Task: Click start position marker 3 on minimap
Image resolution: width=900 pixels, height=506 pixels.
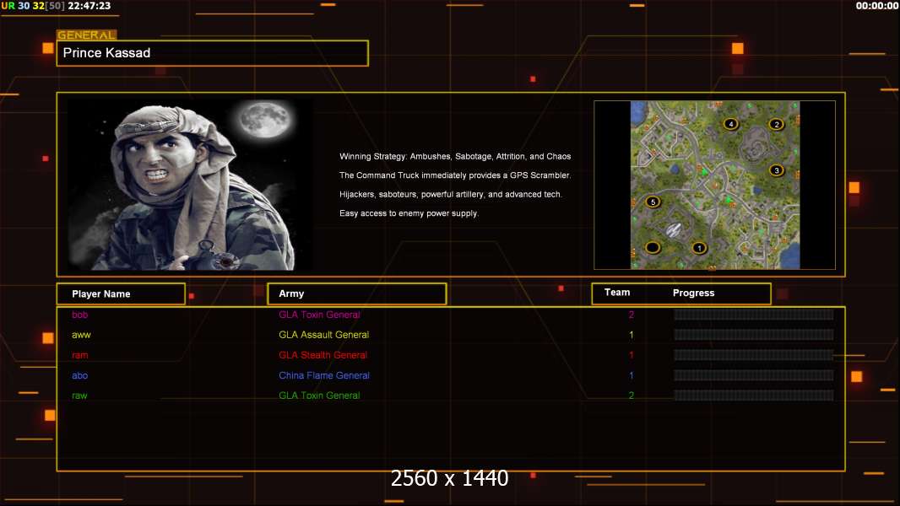Action: [777, 170]
